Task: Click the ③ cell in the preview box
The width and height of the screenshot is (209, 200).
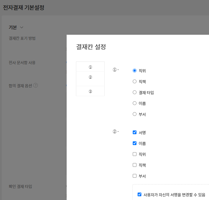Action: [x=90, y=91]
